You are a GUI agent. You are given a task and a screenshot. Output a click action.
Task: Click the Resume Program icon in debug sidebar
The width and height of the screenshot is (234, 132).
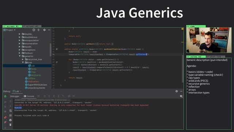pyautogui.click(x=5, y=102)
